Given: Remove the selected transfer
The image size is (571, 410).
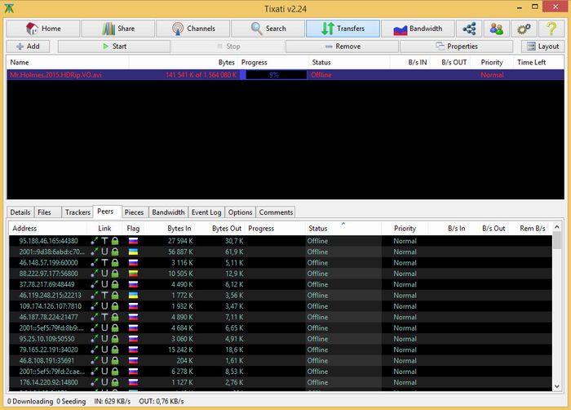Looking at the screenshot, I should coord(342,47).
